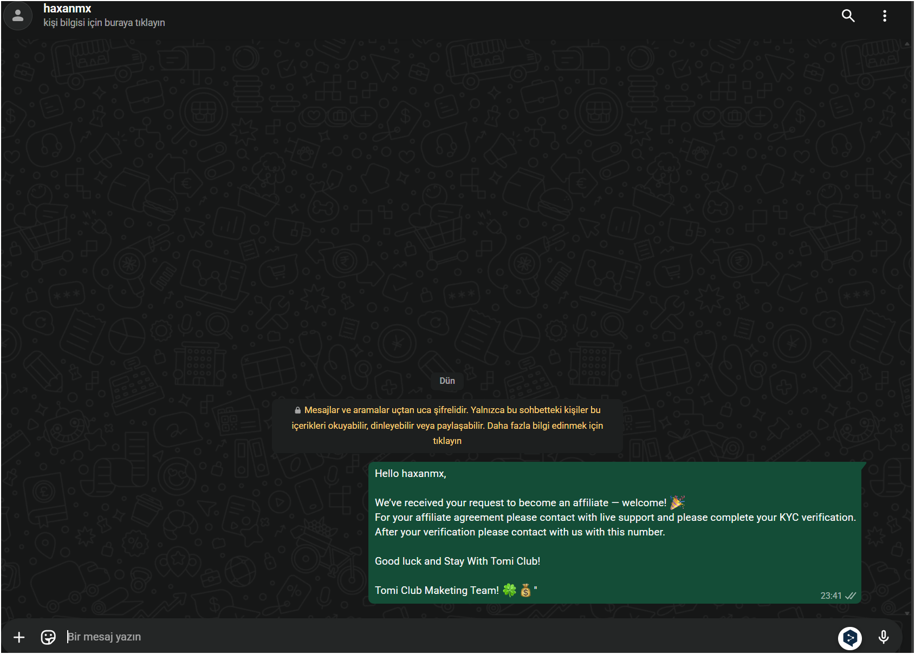The height and width of the screenshot is (654, 915).
Task: Start voice message with microphone icon
Action: click(x=884, y=637)
